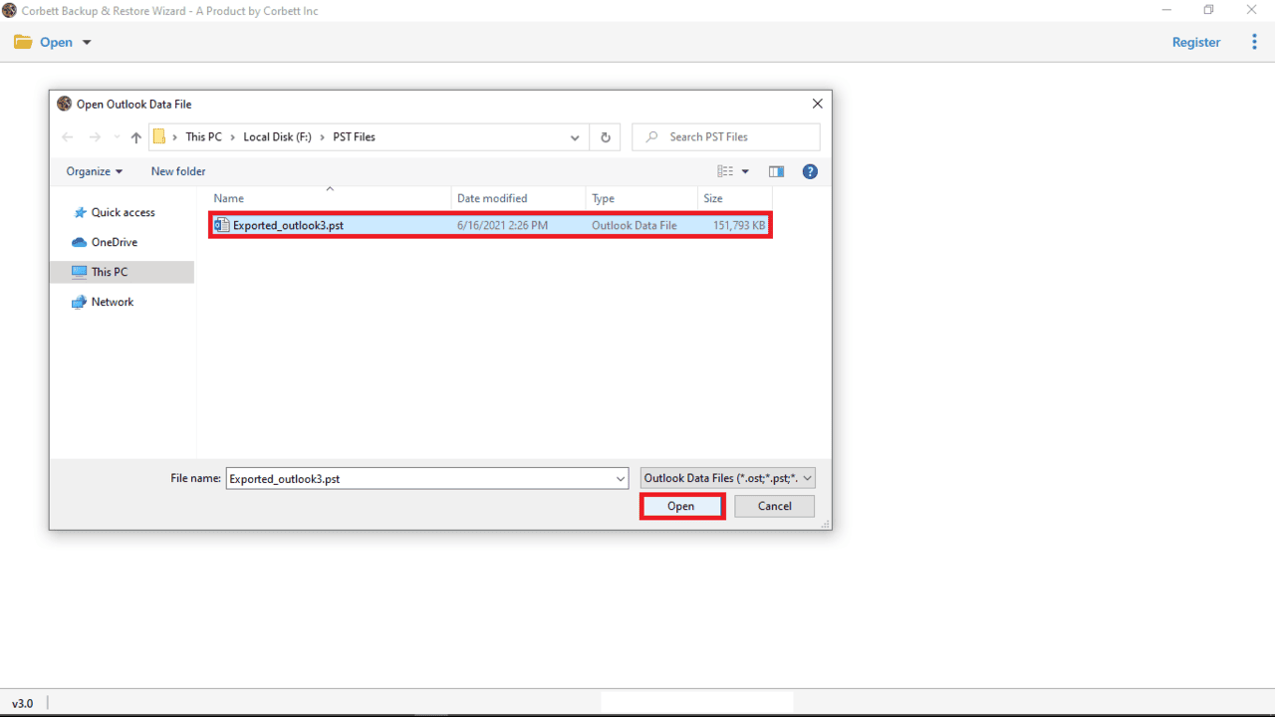Change the view layout icon

click(x=725, y=171)
